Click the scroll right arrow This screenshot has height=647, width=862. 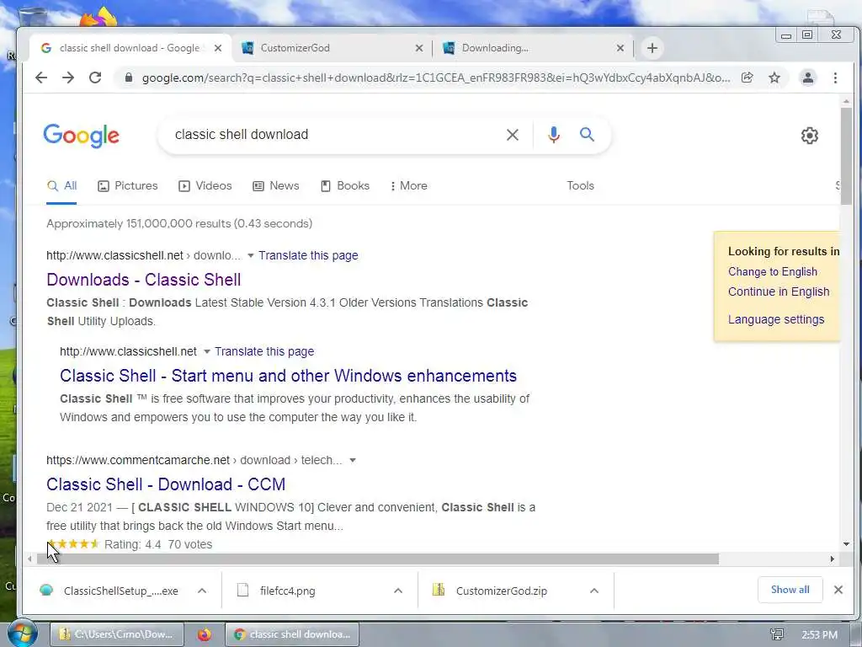[832, 559]
